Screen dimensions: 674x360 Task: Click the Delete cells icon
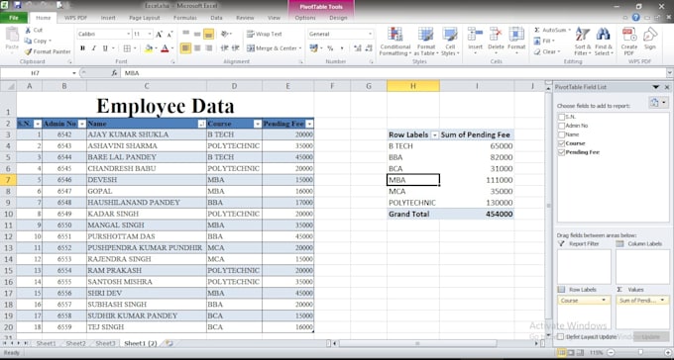point(496,35)
